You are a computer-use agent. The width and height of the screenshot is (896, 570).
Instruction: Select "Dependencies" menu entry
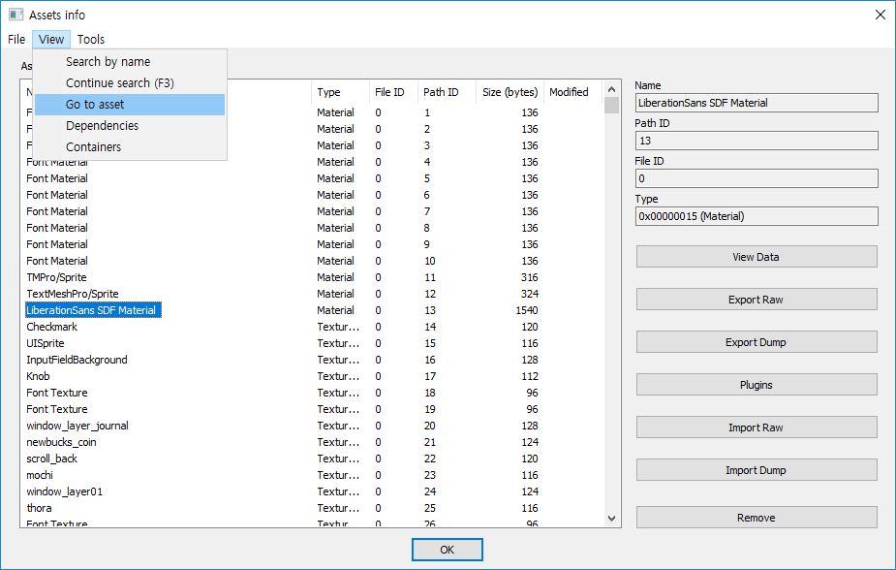pos(102,125)
